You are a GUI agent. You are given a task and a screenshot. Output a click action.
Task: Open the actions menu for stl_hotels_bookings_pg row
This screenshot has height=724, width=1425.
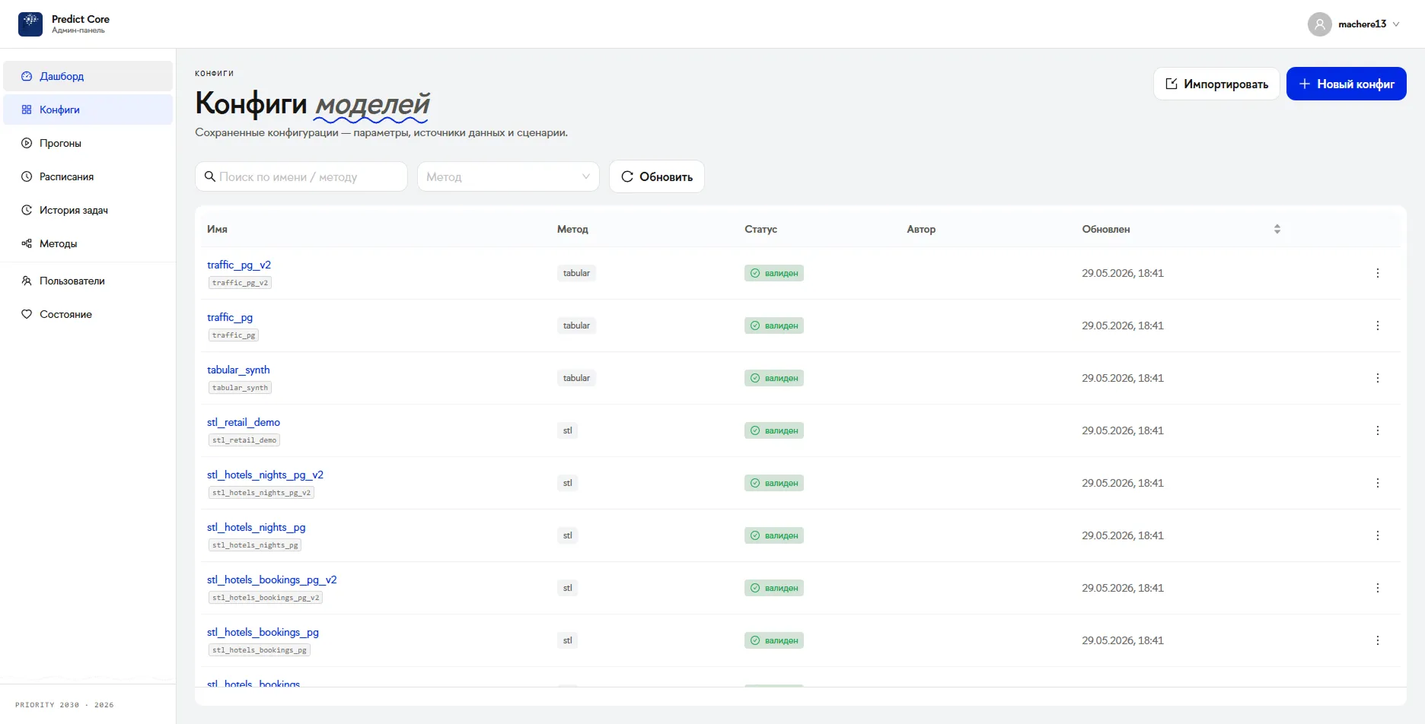(x=1377, y=640)
